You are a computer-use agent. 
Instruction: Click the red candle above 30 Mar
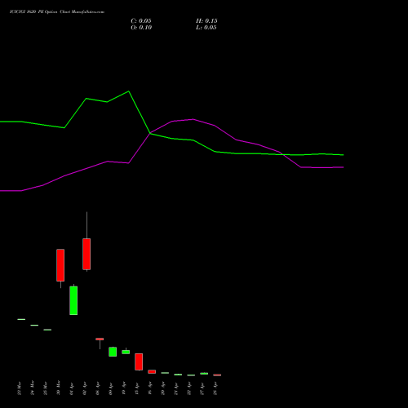(x=60, y=265)
